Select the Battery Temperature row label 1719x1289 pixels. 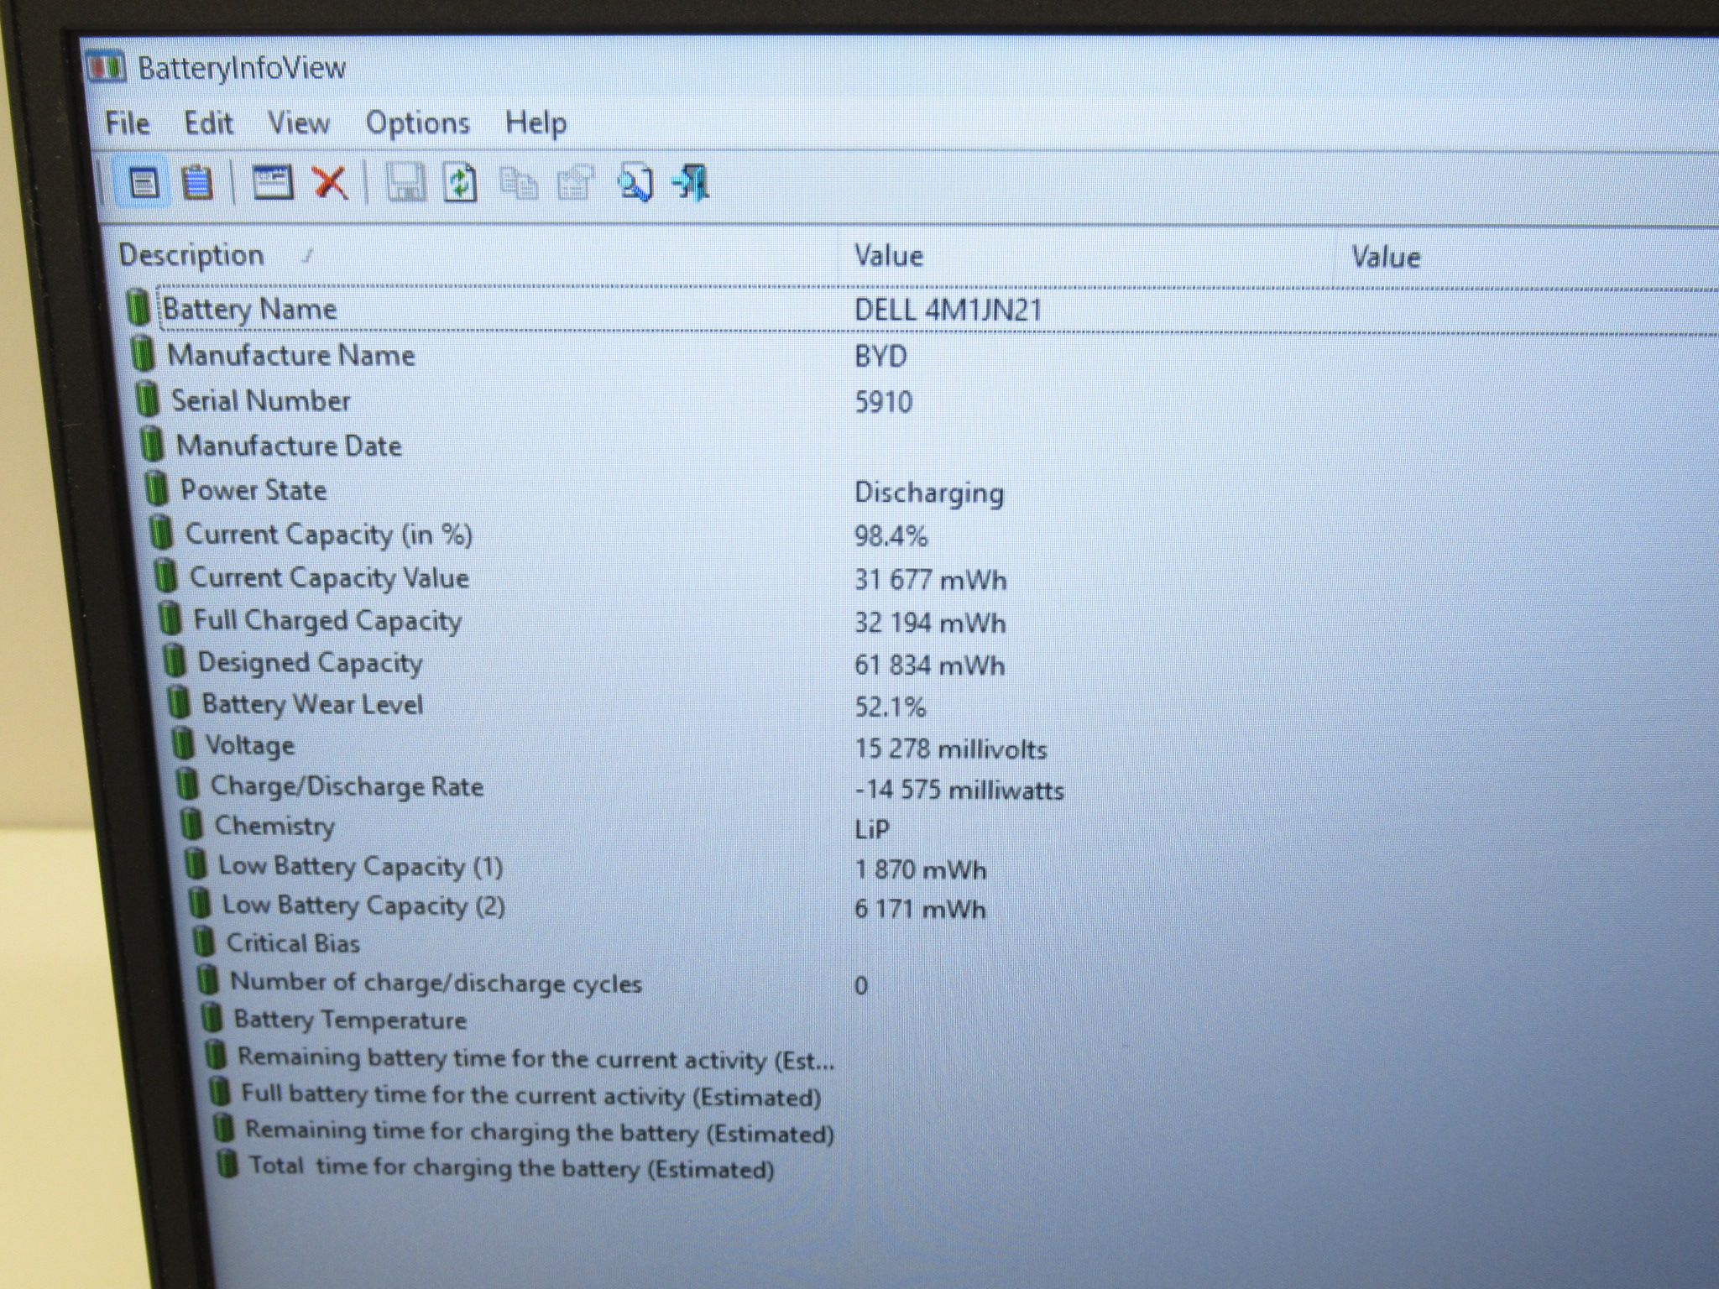tap(349, 1020)
